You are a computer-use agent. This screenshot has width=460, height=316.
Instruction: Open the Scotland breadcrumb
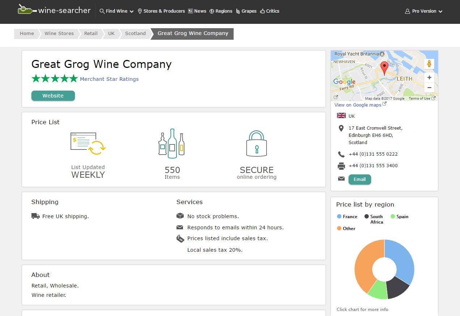(x=135, y=34)
